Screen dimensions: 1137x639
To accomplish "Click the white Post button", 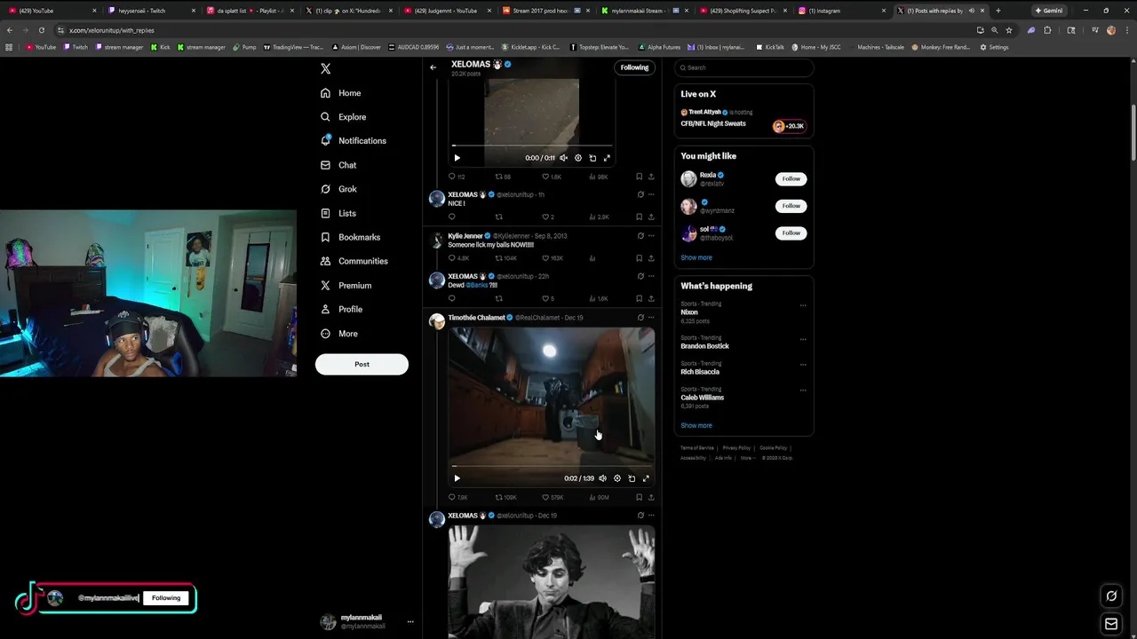I will tap(362, 364).
